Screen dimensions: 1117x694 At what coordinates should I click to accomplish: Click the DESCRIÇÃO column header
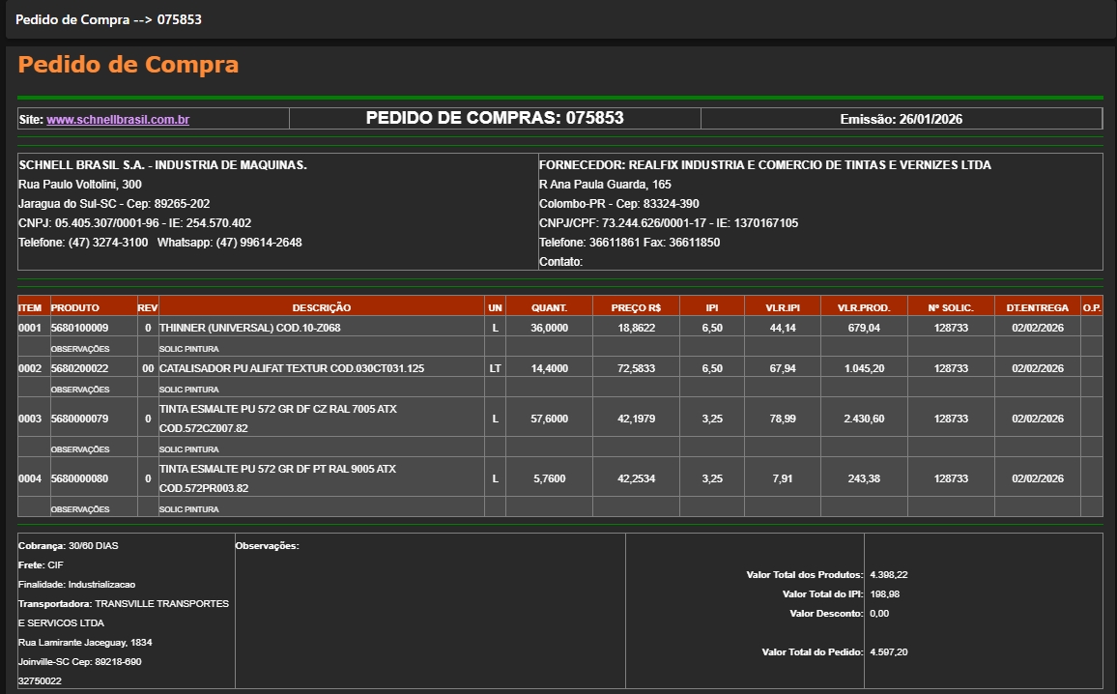pyautogui.click(x=321, y=307)
